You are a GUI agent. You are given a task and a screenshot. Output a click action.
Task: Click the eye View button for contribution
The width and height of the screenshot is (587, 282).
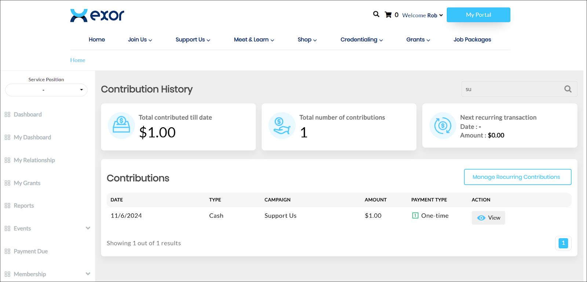[488, 218]
